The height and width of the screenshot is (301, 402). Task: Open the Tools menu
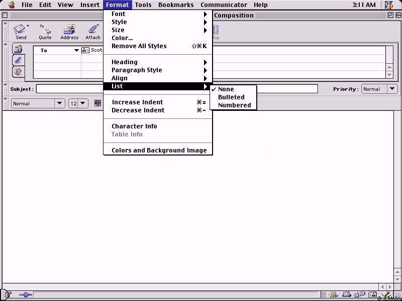pos(143,5)
